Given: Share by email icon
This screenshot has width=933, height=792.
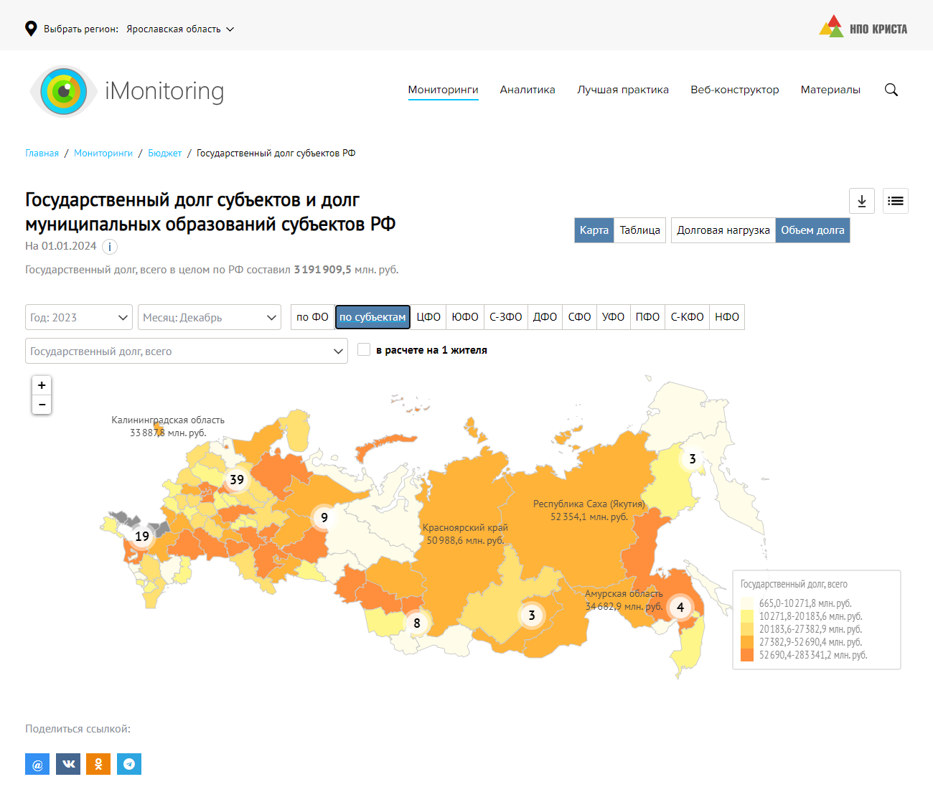Looking at the screenshot, I should 37,764.
